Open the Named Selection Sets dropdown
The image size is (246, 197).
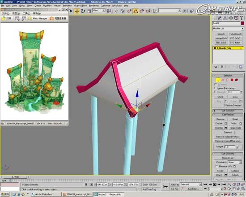(x=170, y=11)
